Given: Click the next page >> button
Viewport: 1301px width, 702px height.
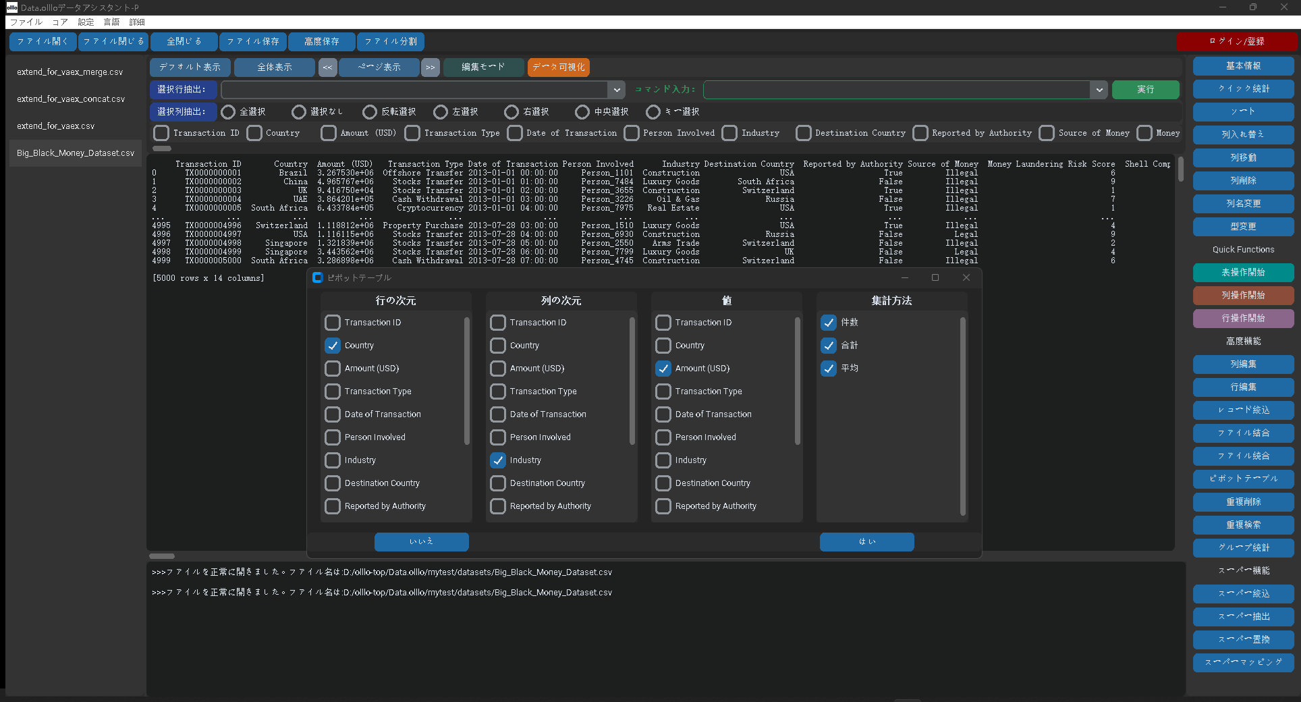Looking at the screenshot, I should 430,67.
